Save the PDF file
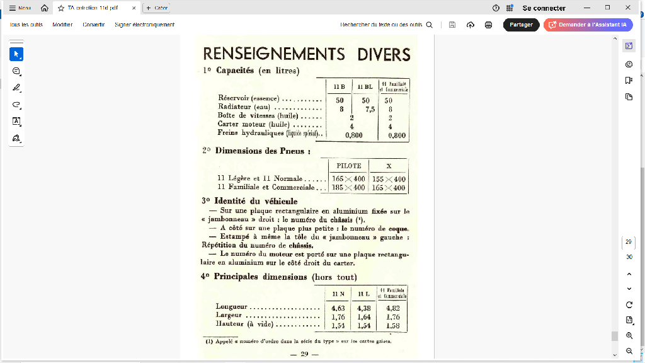Viewport: 645px width, 363px height. 452,24
